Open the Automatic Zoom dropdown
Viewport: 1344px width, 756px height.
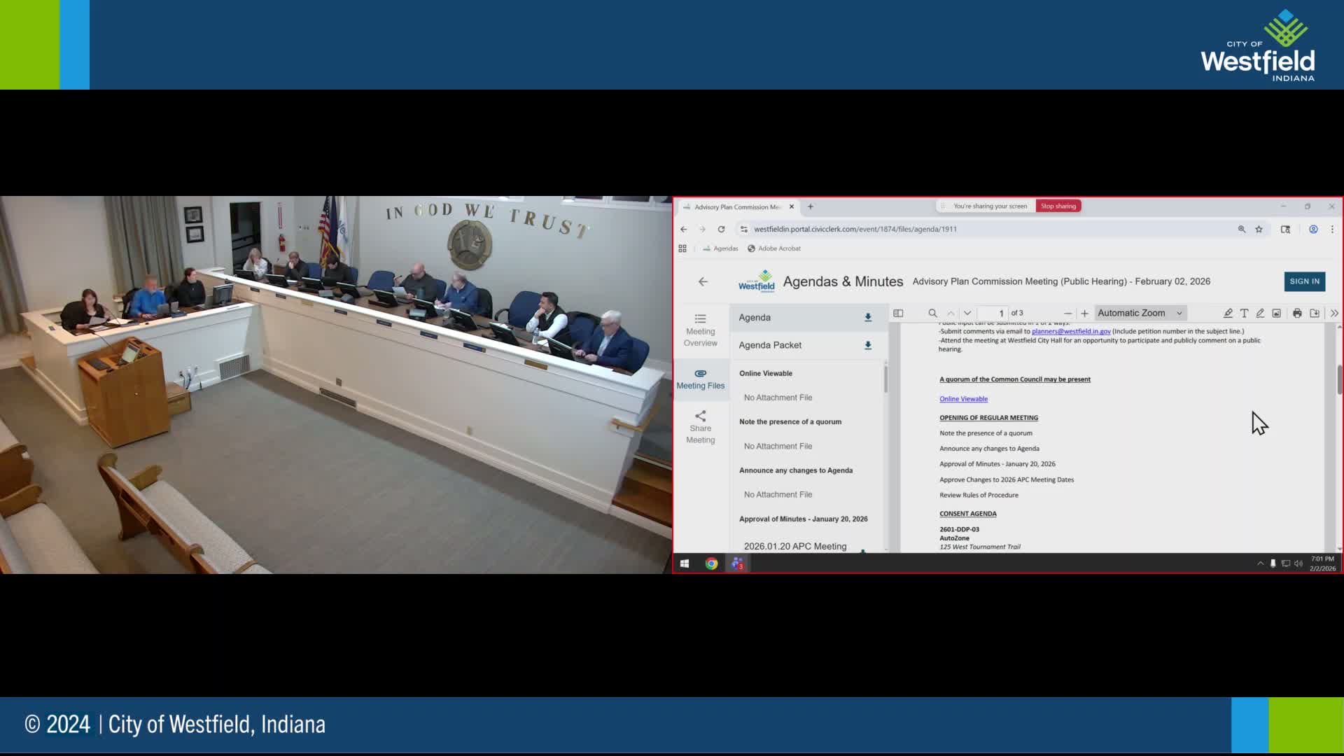pyautogui.click(x=1140, y=313)
